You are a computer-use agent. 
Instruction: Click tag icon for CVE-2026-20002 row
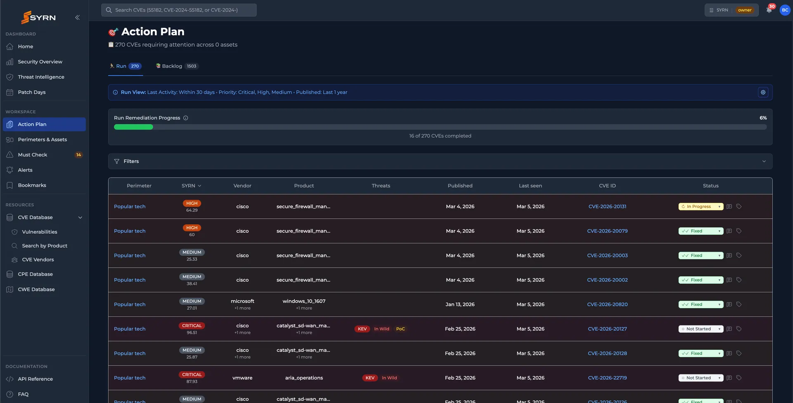point(739,280)
